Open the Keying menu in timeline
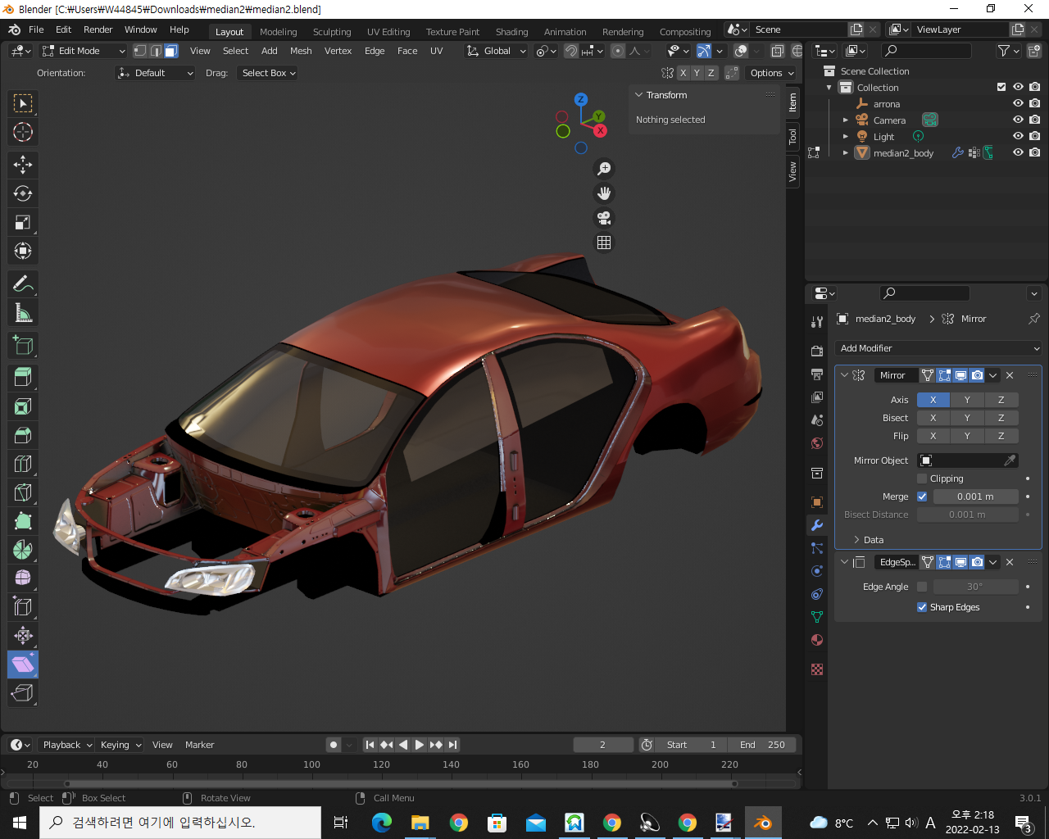 click(x=120, y=745)
